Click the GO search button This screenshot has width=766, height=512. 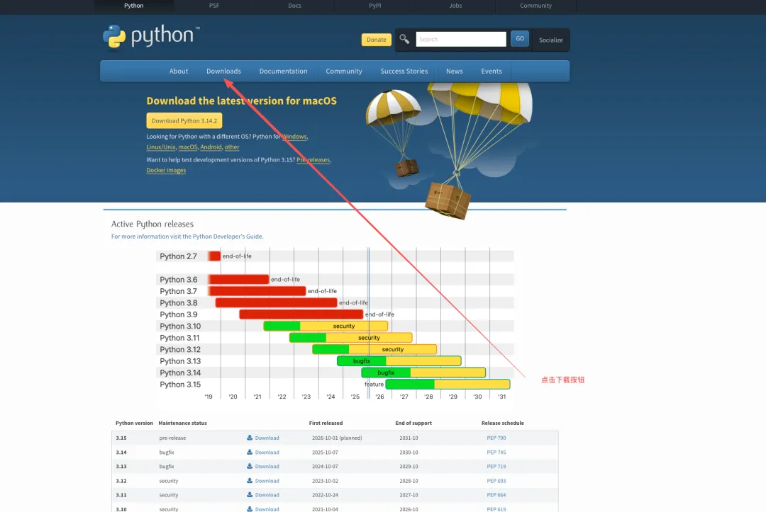coord(520,38)
